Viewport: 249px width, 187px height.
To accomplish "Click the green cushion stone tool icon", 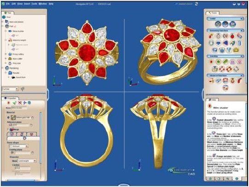I will [x=218, y=62].
